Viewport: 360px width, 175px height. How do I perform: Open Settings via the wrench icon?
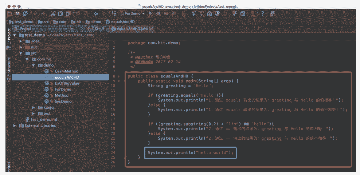pyautogui.click(x=234, y=13)
